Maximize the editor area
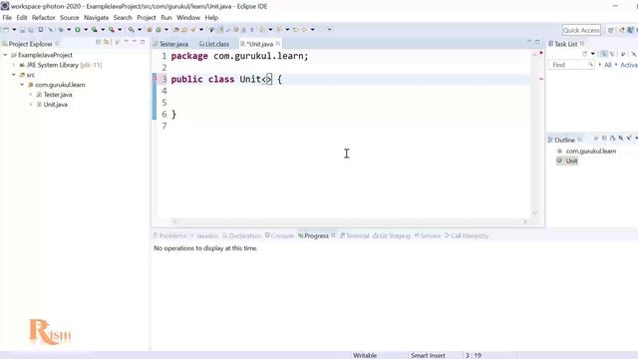The image size is (638, 359). [x=537, y=42]
